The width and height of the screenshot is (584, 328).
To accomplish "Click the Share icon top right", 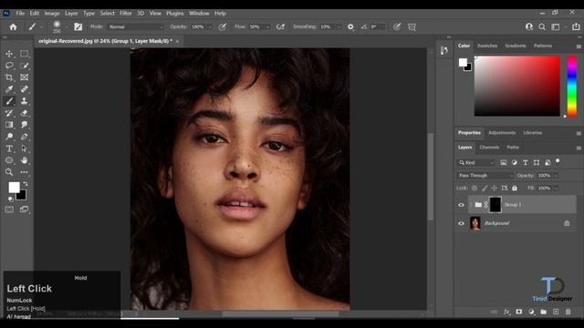I will tap(576, 26).
